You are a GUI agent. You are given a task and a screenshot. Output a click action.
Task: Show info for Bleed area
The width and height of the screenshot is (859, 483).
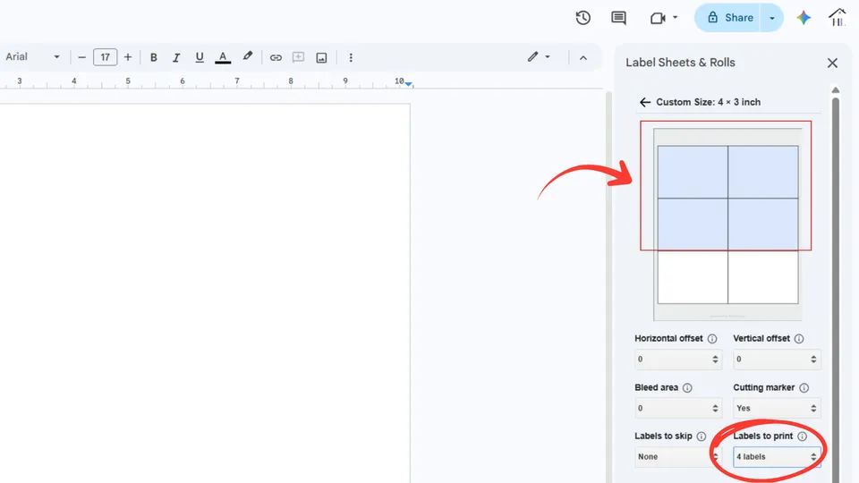click(x=687, y=387)
